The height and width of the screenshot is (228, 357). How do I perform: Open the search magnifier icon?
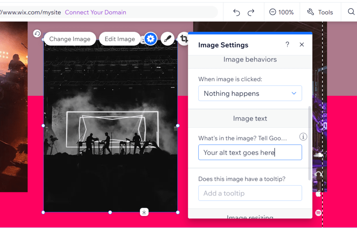[x=351, y=12]
